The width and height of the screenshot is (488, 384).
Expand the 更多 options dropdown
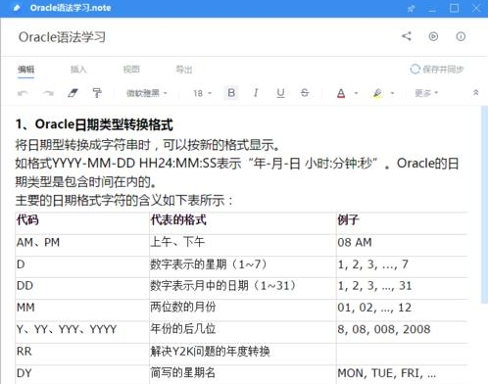426,93
